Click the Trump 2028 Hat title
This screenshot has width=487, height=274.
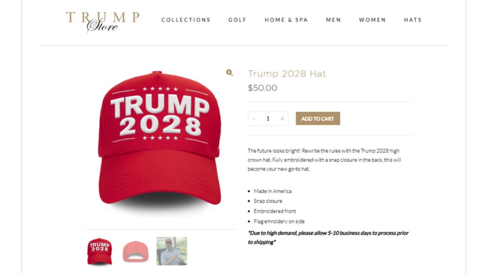(287, 73)
